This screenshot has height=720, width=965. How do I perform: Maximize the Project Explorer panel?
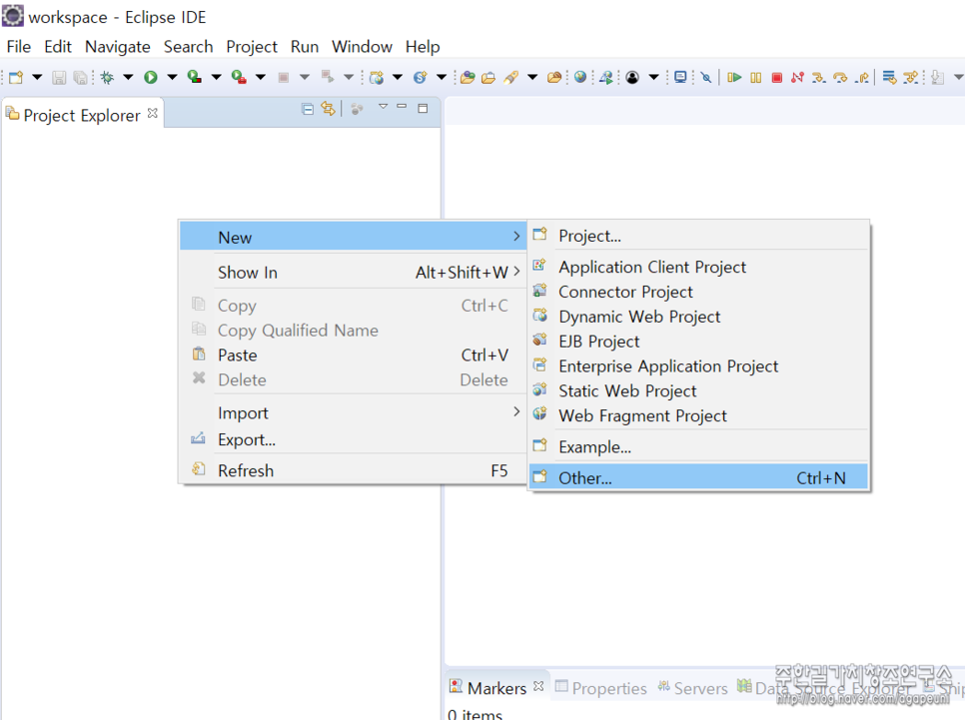[x=423, y=108]
